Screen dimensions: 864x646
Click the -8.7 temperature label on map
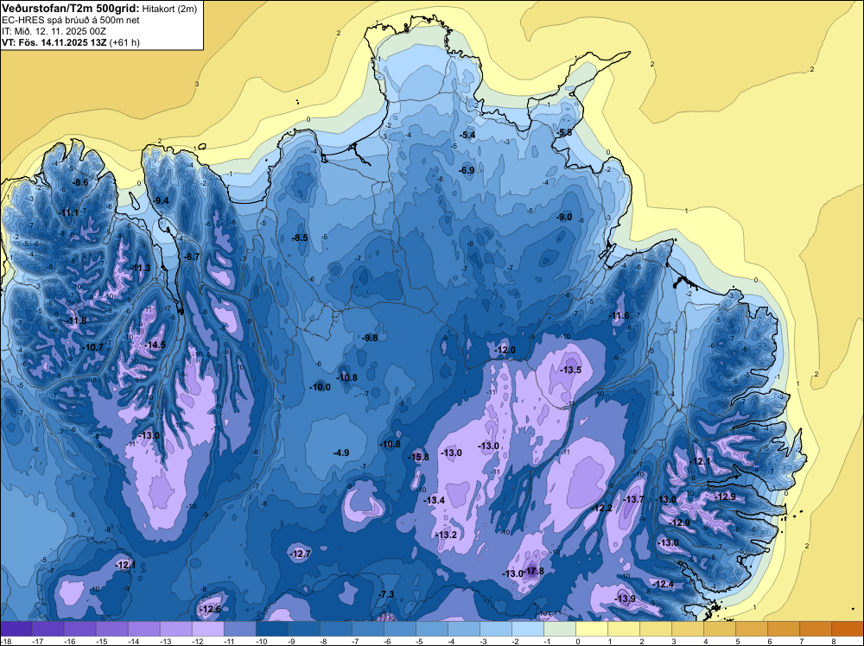pyautogui.click(x=192, y=256)
